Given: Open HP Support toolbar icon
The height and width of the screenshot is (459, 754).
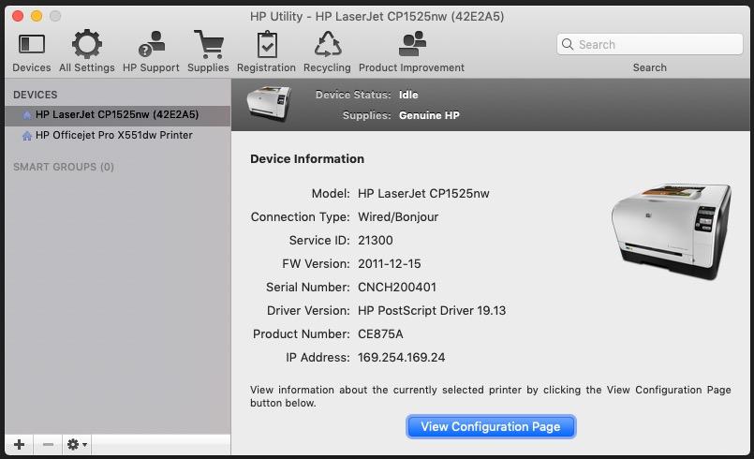Looking at the screenshot, I should pos(152,44).
